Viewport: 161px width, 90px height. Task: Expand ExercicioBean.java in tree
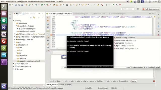[17, 28]
